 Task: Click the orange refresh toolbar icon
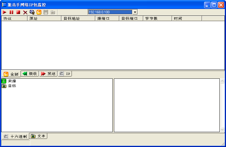click(x=39, y=12)
